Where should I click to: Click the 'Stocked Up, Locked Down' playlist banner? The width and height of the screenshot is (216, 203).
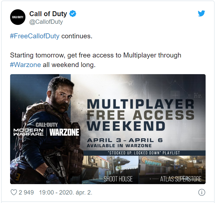point(144,153)
